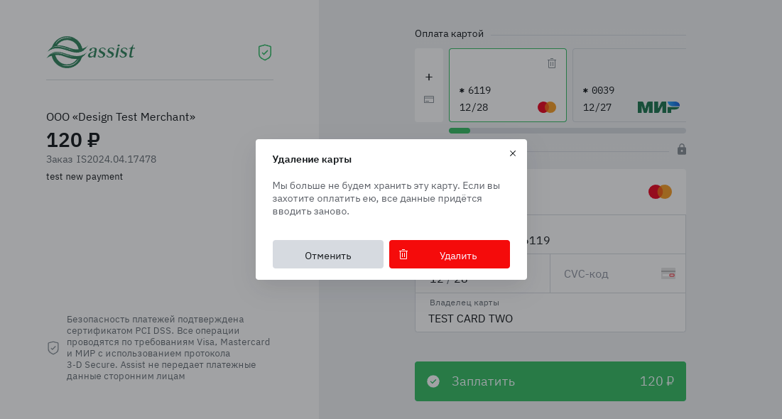Click the green shield icon near Assist logo
The width and height of the screenshot is (782, 419).
click(265, 53)
